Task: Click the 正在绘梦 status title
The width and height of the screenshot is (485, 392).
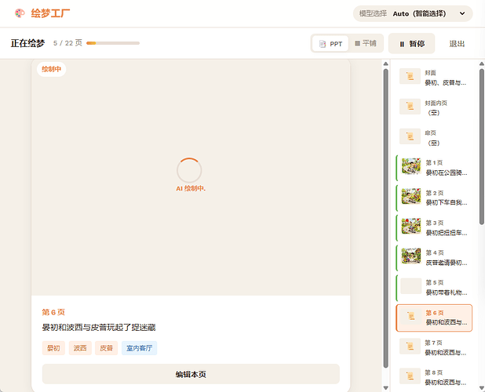Action: point(27,43)
